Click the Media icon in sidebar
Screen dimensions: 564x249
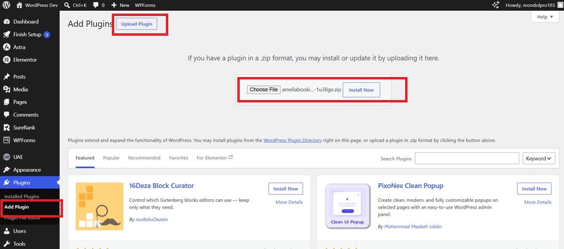[x=7, y=89]
